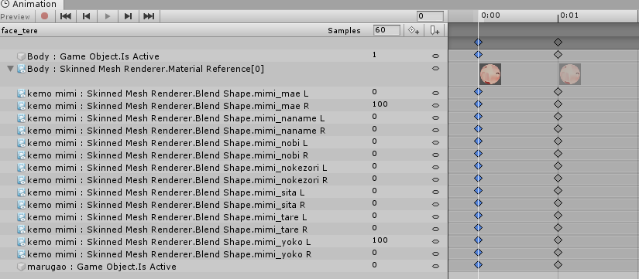Screen dimensions: 639x279
Task: Open property menu for Body Is Active
Action: pyautogui.click(x=435, y=56)
